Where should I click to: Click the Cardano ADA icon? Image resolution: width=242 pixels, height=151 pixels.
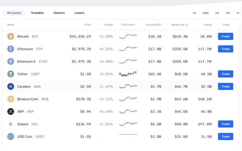[11, 87]
